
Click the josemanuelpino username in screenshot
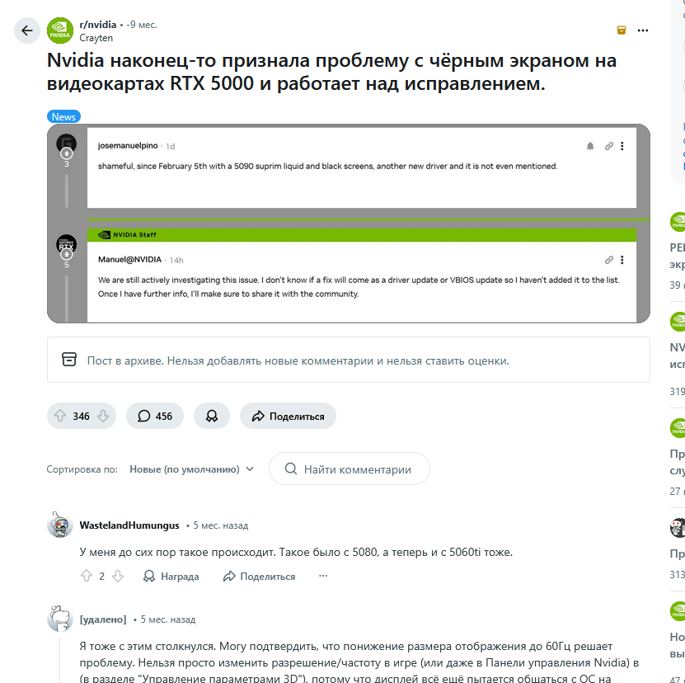pos(128,146)
